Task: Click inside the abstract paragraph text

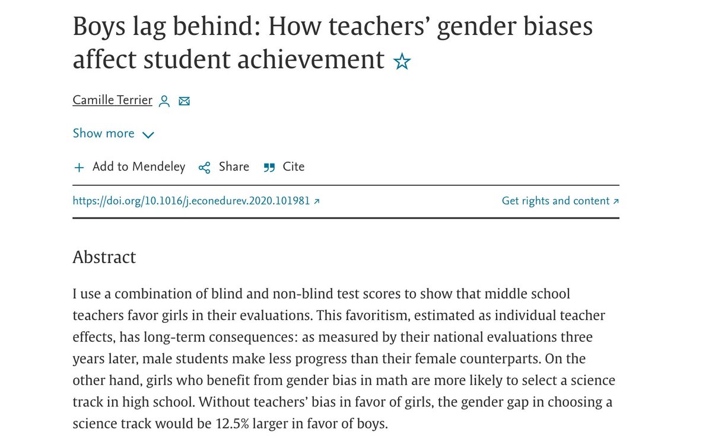Action: pyautogui.click(x=332, y=338)
